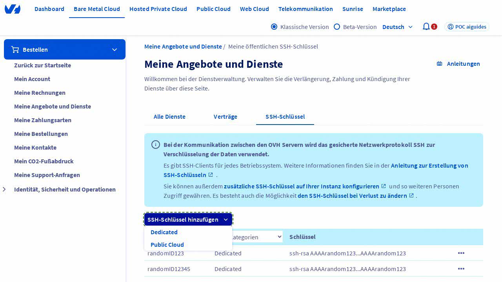Open the actions ellipsis for randomID12345
Screen dimensions: 502x282
461,269
